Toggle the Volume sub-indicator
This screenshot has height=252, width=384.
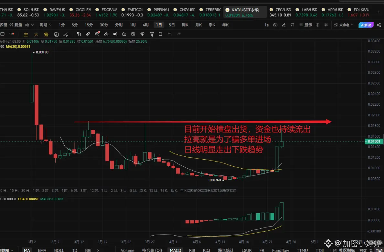(x=128, y=250)
